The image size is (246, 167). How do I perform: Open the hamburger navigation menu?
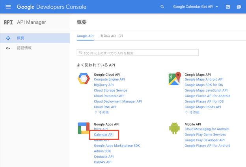click(8, 7)
